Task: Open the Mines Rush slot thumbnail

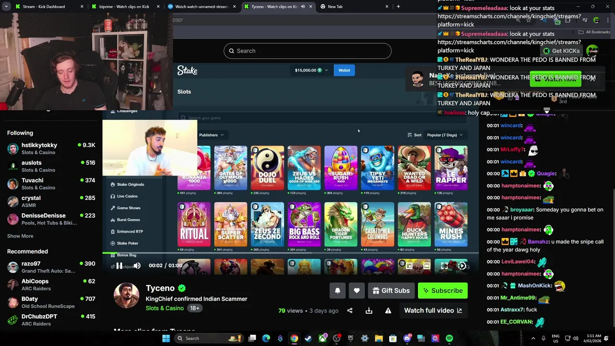Action: [451, 224]
